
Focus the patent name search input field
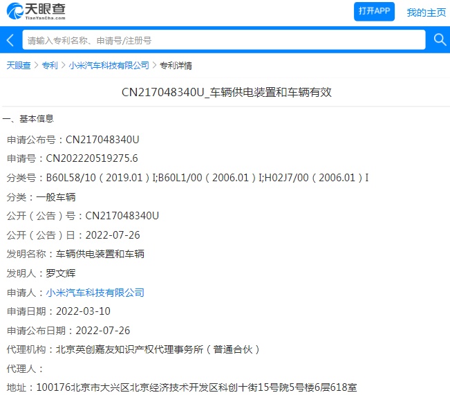point(224,40)
